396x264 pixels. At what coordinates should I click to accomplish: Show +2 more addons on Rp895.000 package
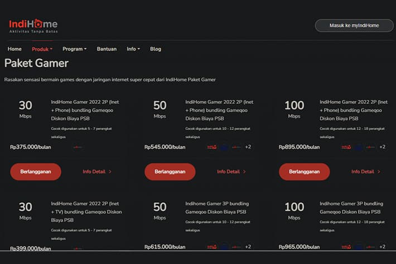point(383,147)
